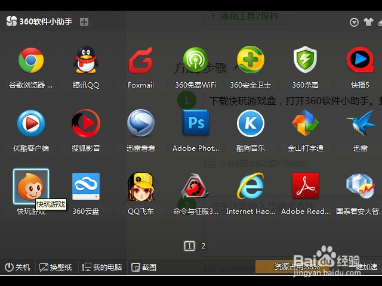Open the Google Chrome browser icon
The image size is (382, 286).
click(x=31, y=60)
